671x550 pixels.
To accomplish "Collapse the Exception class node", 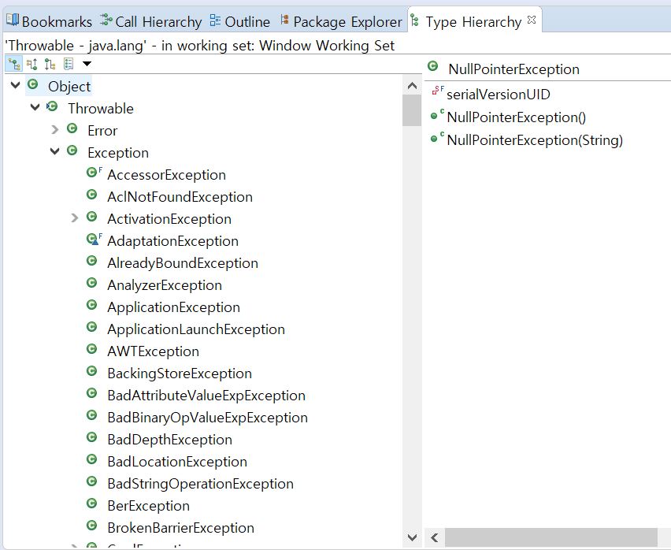I will [54, 152].
